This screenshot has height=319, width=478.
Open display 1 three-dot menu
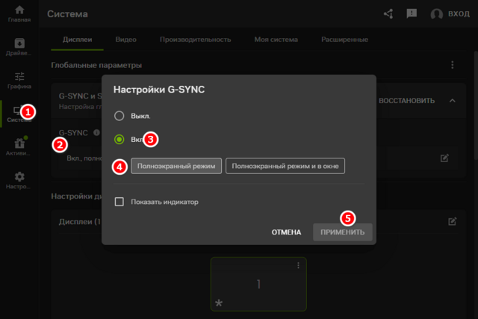tap(298, 266)
